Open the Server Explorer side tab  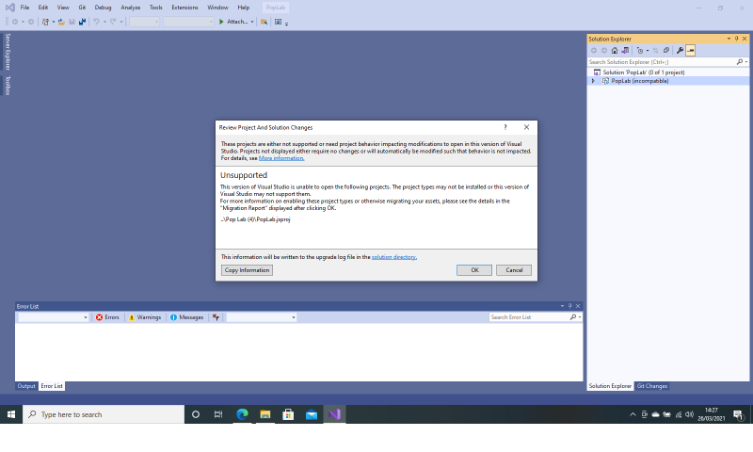[8, 52]
